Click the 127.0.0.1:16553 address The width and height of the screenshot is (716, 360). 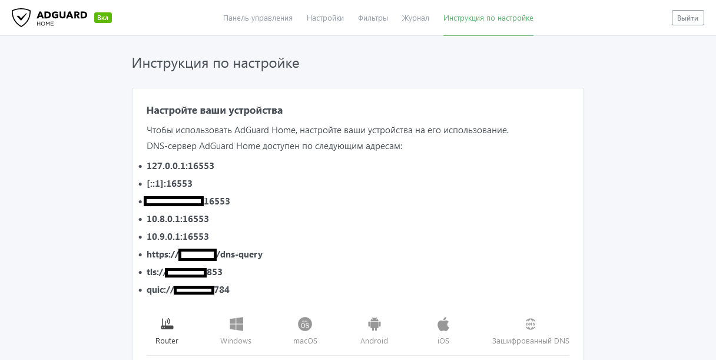pyautogui.click(x=180, y=166)
